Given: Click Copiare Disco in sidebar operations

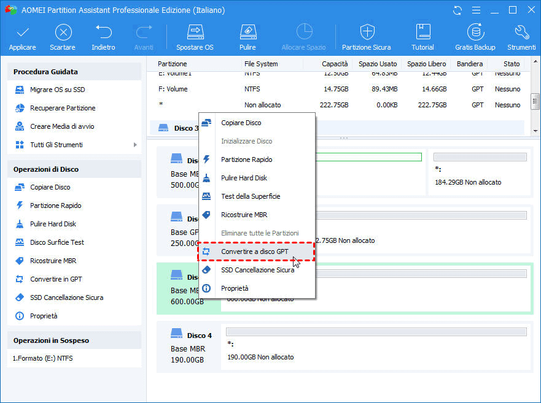Looking at the screenshot, I should pos(50,187).
